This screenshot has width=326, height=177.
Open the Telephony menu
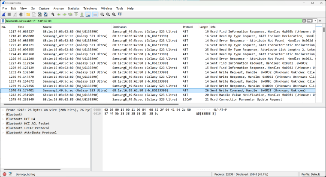[90, 9]
